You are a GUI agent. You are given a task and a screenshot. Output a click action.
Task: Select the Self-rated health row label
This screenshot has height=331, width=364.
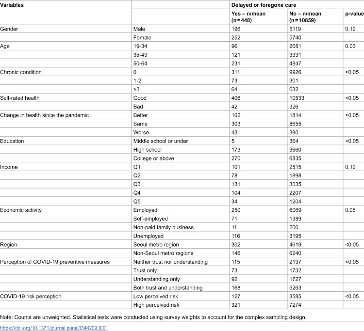(20, 98)
